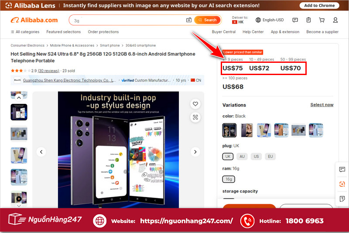349x233 pixels.
Task: Choose the EU plug option
Action: [x=270, y=156]
